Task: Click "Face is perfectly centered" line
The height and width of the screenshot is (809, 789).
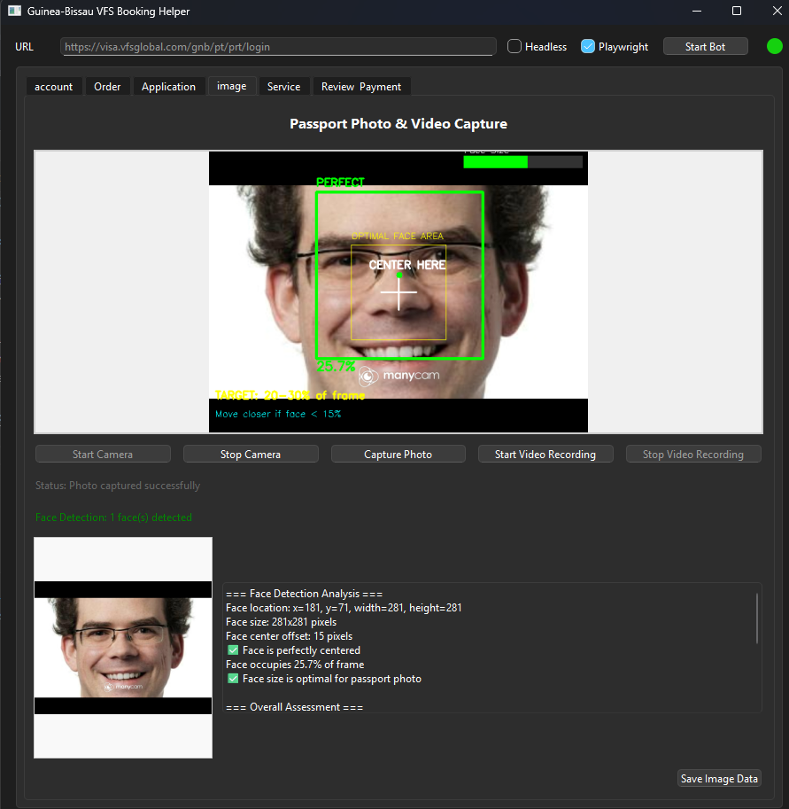Action: (293, 650)
